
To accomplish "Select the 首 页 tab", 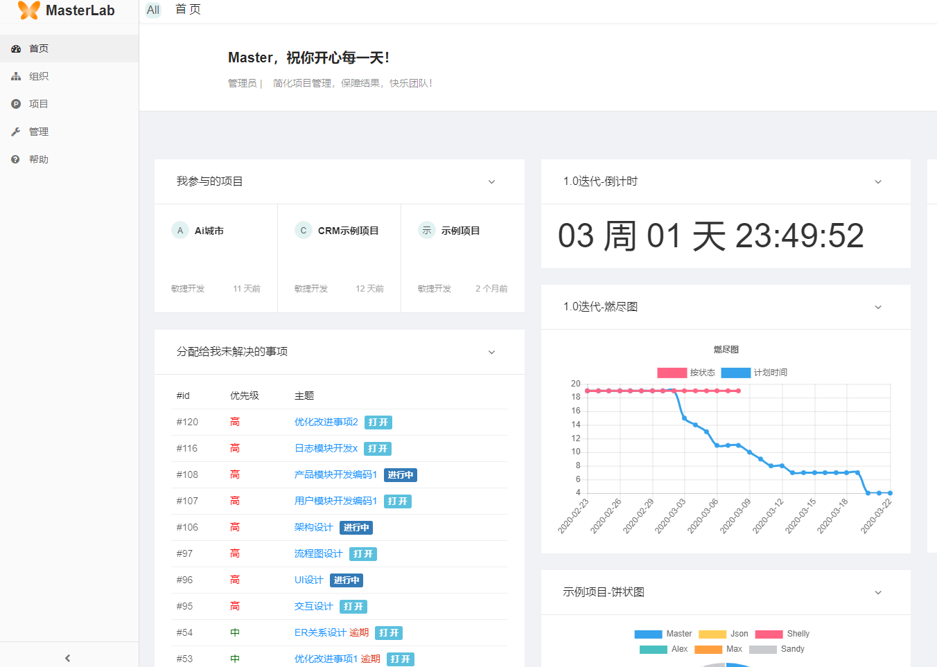I will pyautogui.click(x=187, y=10).
